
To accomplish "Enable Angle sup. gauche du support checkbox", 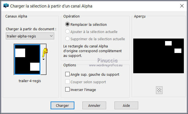I will tap(67, 74).
